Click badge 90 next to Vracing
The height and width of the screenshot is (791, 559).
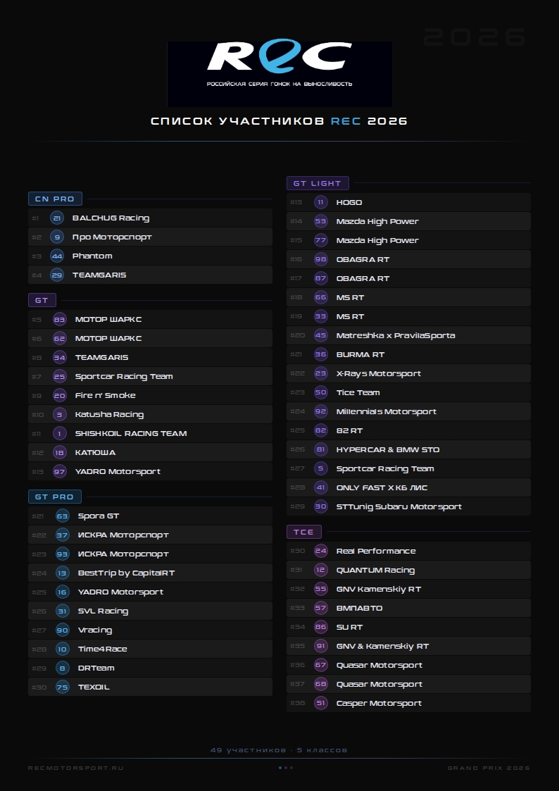[63, 630]
